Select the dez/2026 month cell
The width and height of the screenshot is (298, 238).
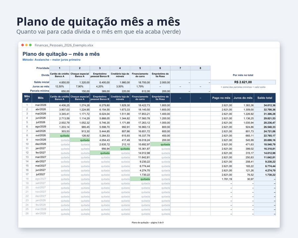point(41,144)
